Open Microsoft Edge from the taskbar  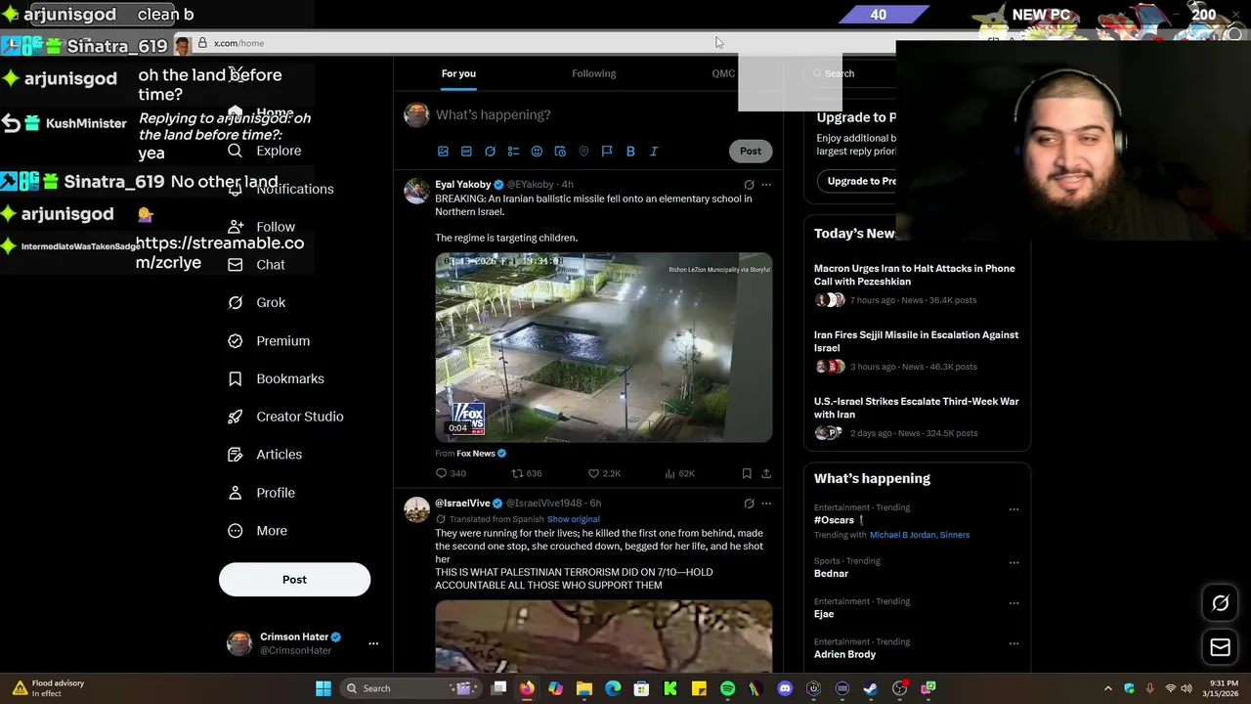click(x=613, y=688)
